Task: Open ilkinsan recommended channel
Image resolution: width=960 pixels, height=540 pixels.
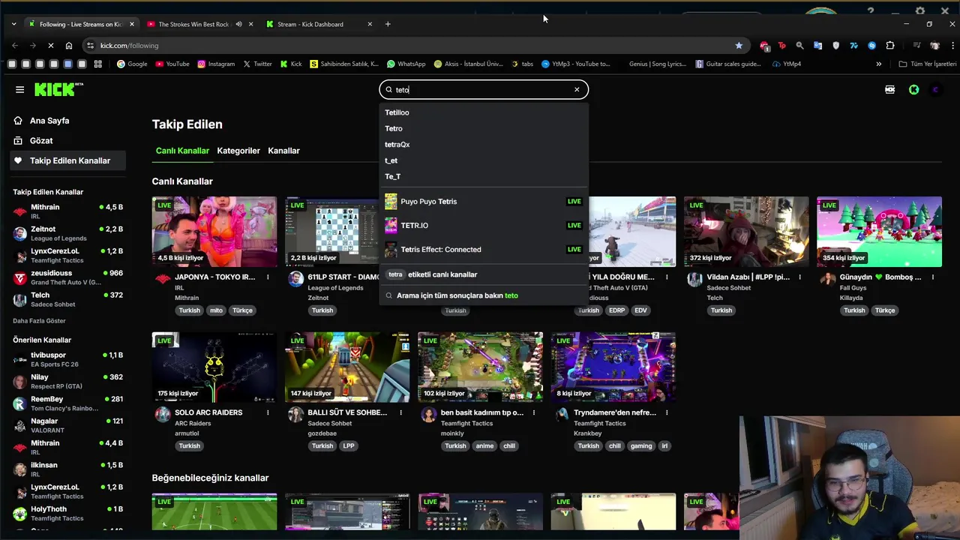Action: pyautogui.click(x=68, y=469)
